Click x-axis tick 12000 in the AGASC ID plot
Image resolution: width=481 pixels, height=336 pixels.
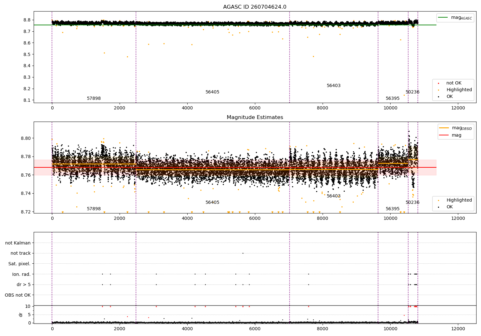458,108
